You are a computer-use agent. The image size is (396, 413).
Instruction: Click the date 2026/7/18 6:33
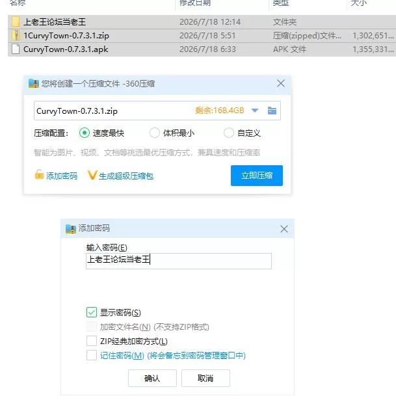207,49
